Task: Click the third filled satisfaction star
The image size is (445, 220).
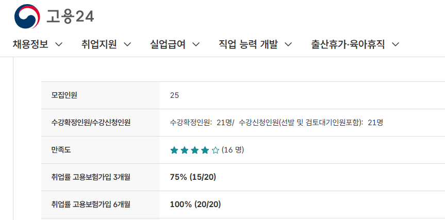Action: 195,150
